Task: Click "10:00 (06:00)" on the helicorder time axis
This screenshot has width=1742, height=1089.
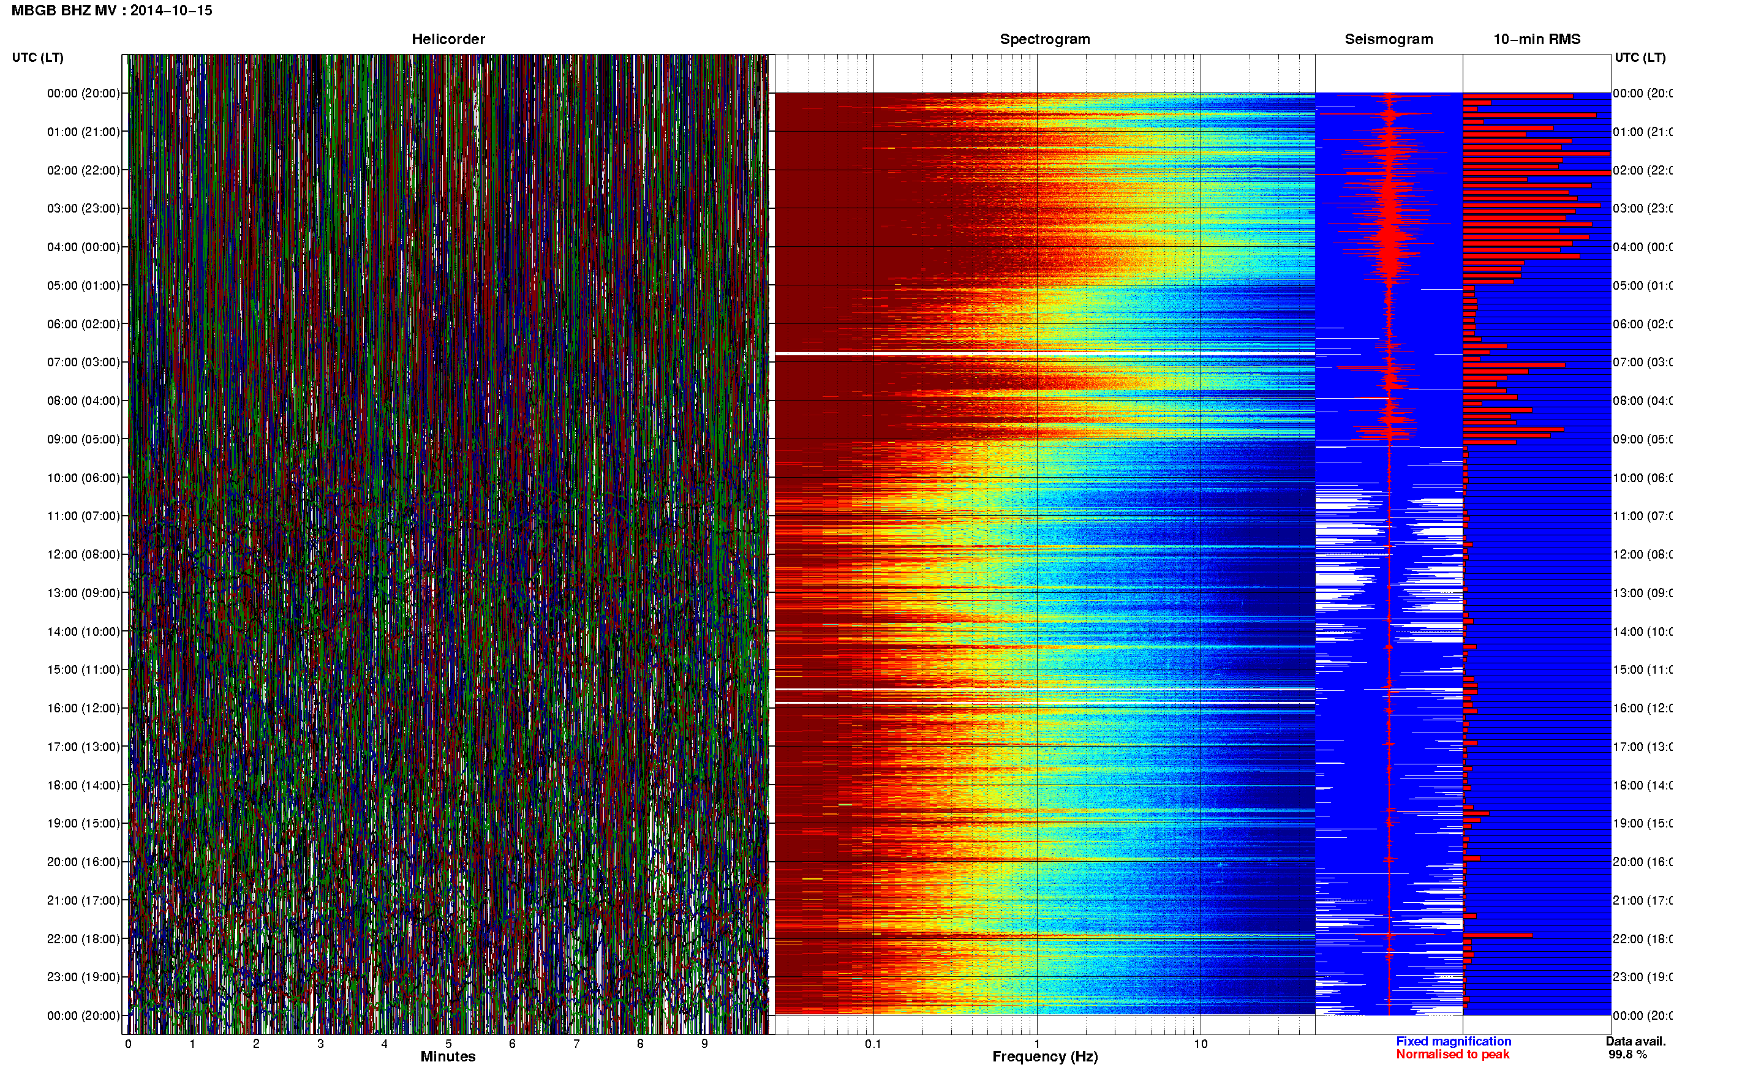Action: (83, 478)
